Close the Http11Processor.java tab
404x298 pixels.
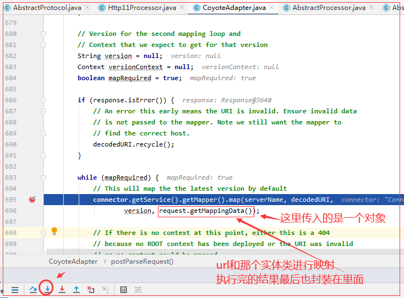[x=182, y=7]
